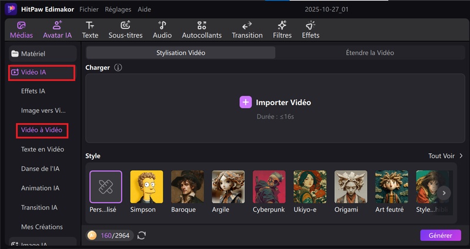Open the Autocollants panel
The width and height of the screenshot is (470, 249).
(x=202, y=30)
